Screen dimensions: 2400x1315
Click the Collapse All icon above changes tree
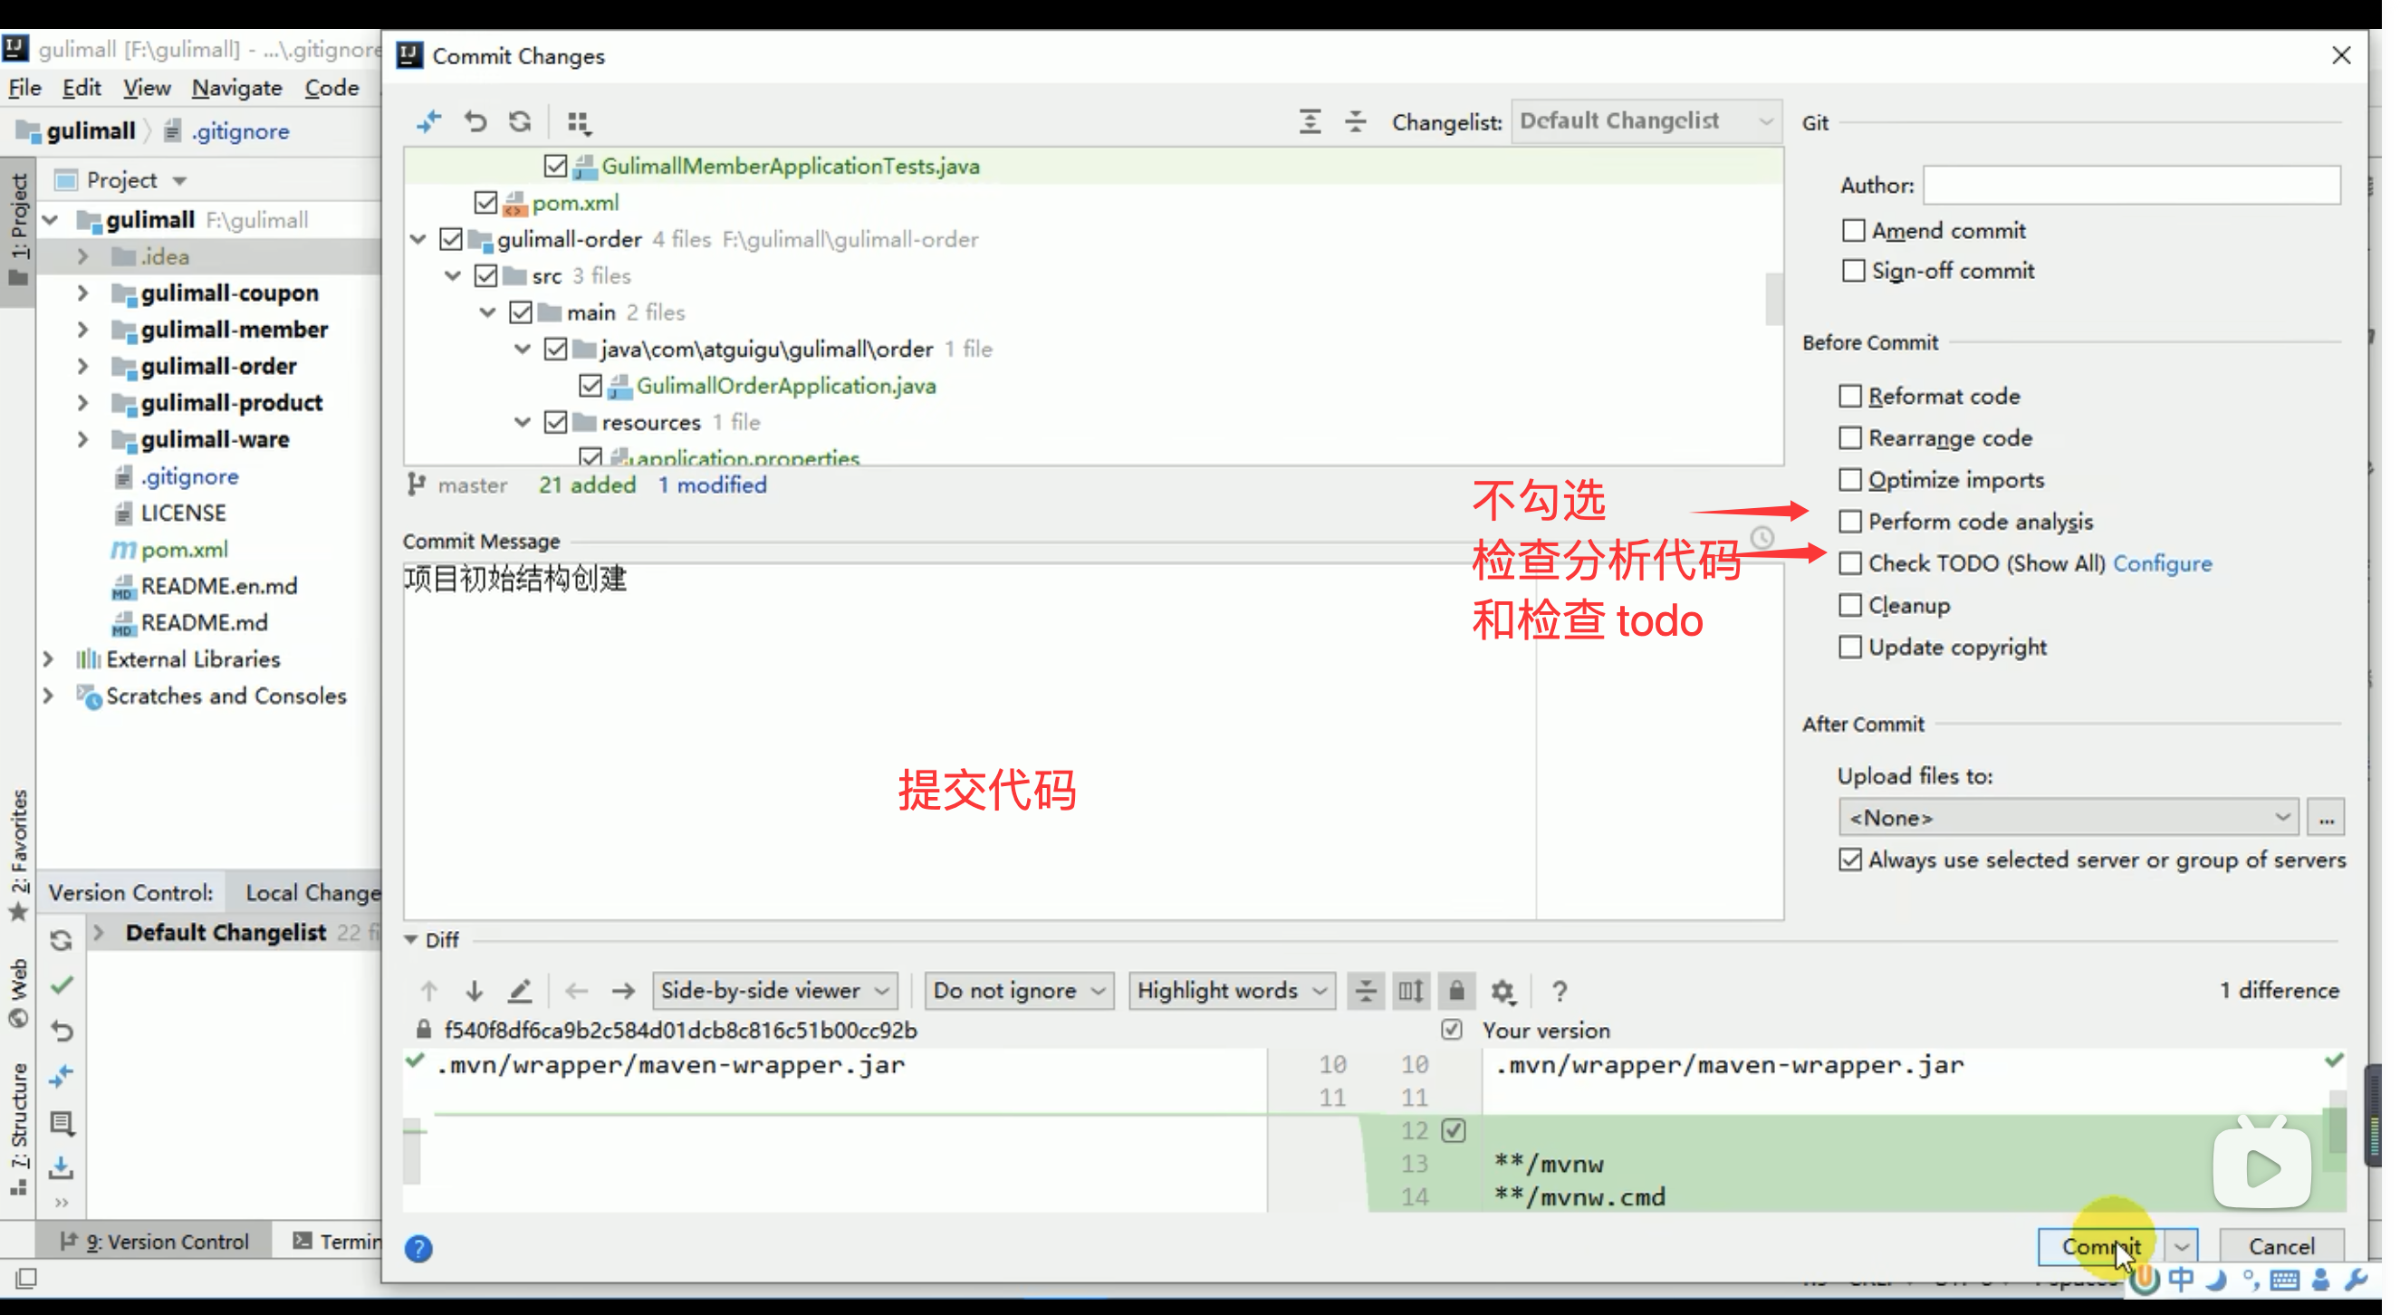(x=1355, y=121)
